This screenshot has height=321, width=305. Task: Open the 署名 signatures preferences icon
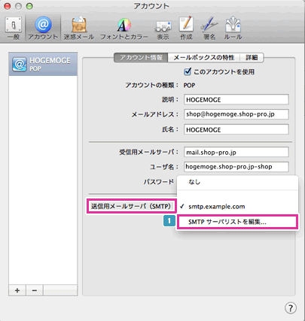[209, 28]
